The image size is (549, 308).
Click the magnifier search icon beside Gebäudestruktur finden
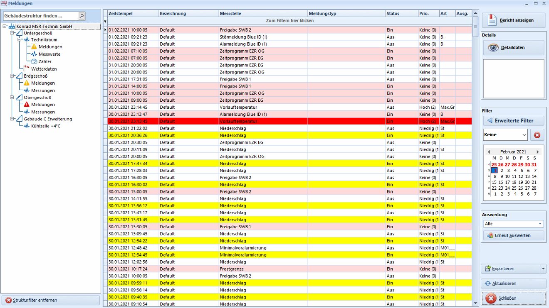click(x=82, y=16)
